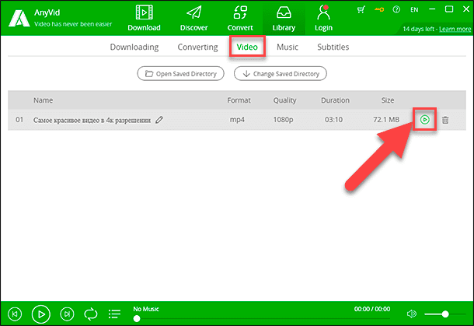This screenshot has width=474, height=326.
Task: Click Change Saved Directory button
Action: point(281,74)
